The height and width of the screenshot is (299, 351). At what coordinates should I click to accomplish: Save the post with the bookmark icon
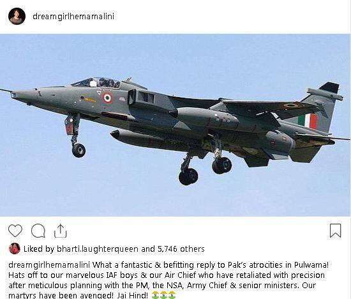click(335, 231)
